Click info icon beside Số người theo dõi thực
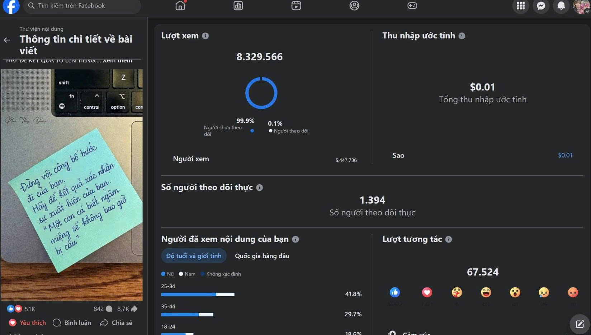Screen dimensions: 591x335 [x=260, y=188]
